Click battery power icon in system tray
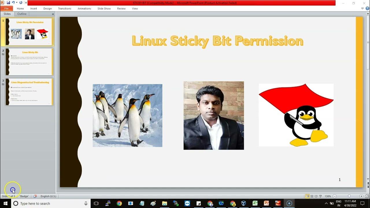This screenshot has width=370, height=208. (332, 203)
